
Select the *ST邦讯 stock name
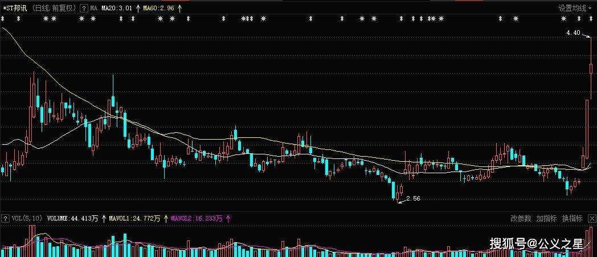click(x=14, y=7)
